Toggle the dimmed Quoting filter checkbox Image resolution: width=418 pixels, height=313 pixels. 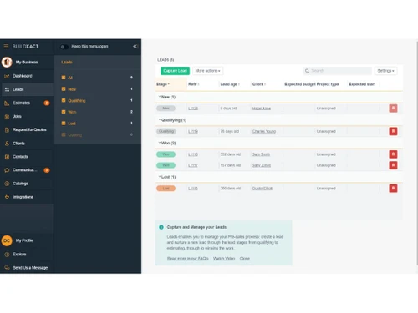(x=64, y=134)
